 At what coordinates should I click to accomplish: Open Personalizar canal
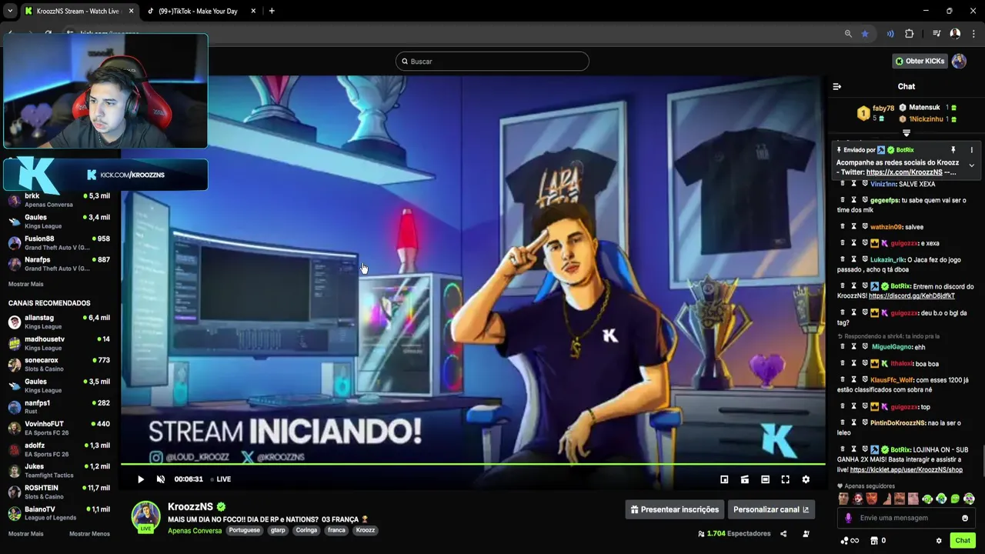[x=771, y=509]
